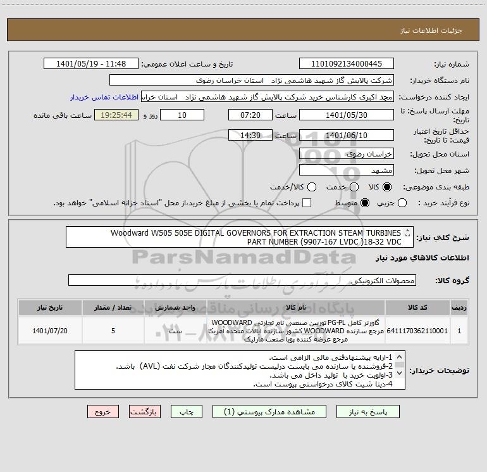Click the ایجاد کننده درخواست field
Screen dimensions: 487x472
(x=268, y=97)
